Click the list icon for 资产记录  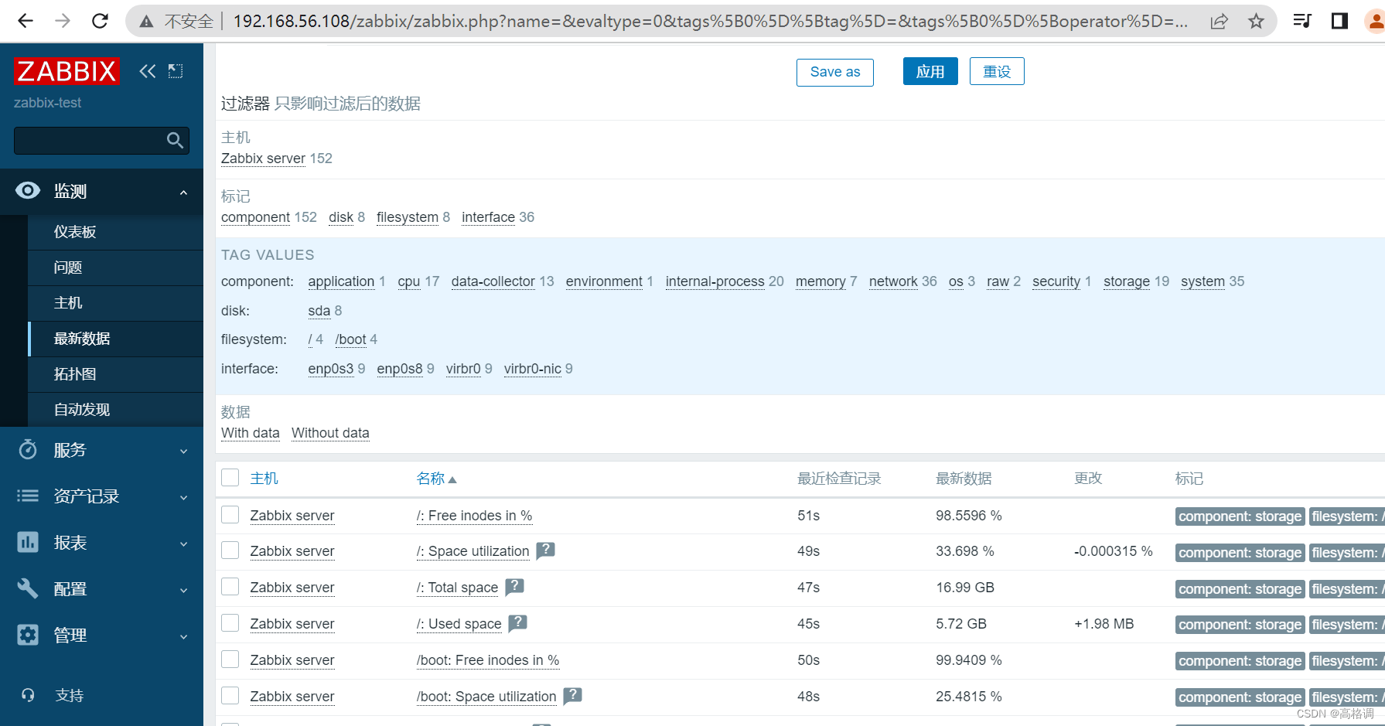(x=28, y=496)
